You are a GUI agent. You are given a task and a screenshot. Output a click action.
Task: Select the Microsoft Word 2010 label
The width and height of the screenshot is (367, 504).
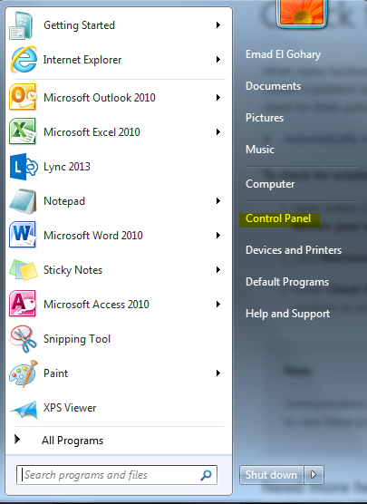93,236
